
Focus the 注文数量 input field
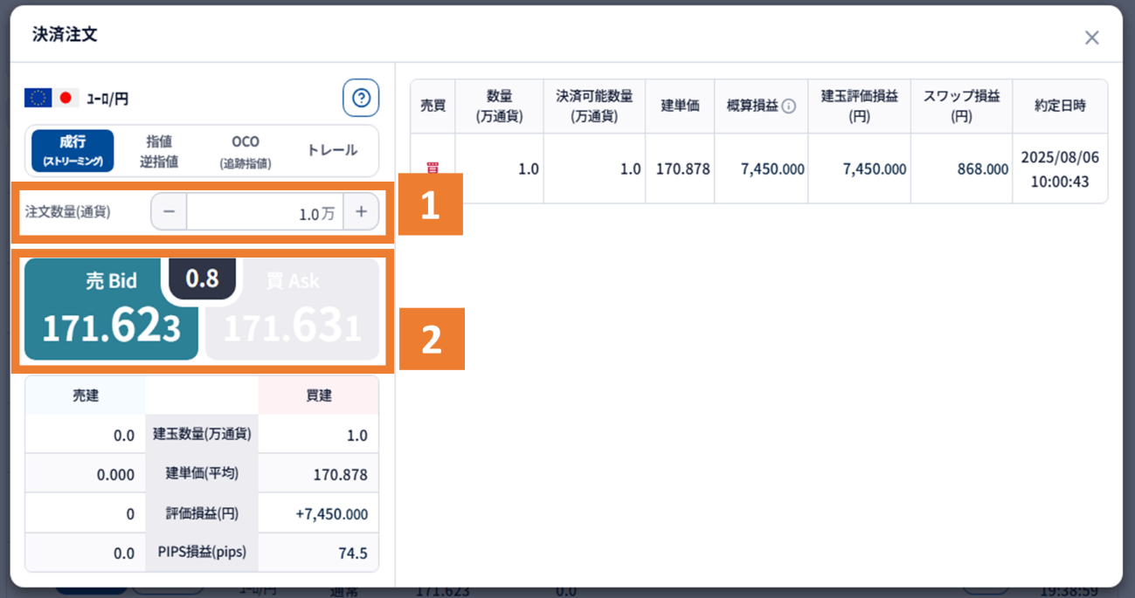(x=264, y=212)
